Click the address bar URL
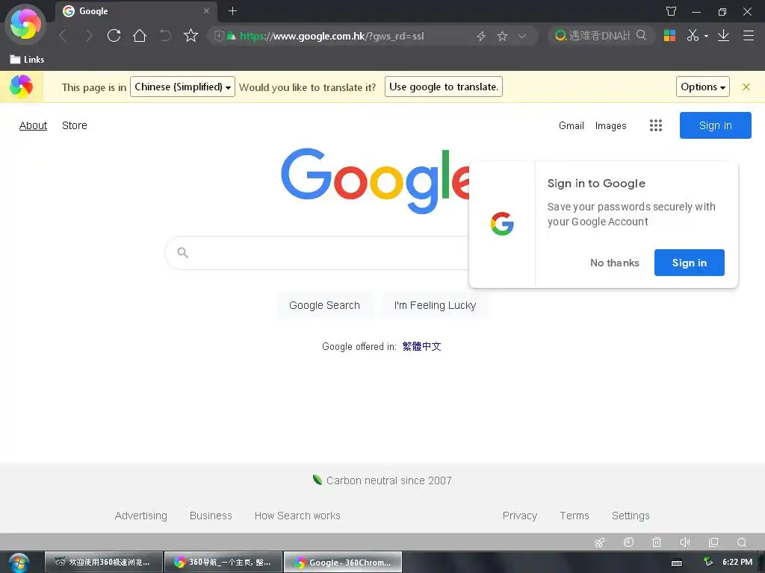The height and width of the screenshot is (573, 765). [x=332, y=36]
